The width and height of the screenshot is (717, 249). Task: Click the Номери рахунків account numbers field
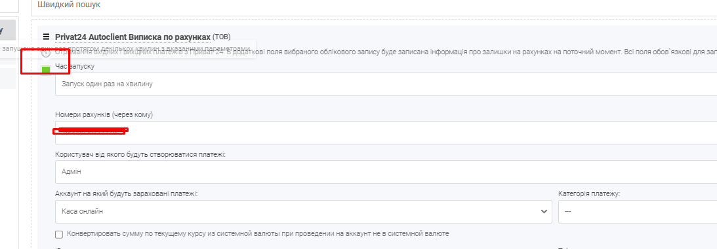pyautogui.click(x=386, y=133)
